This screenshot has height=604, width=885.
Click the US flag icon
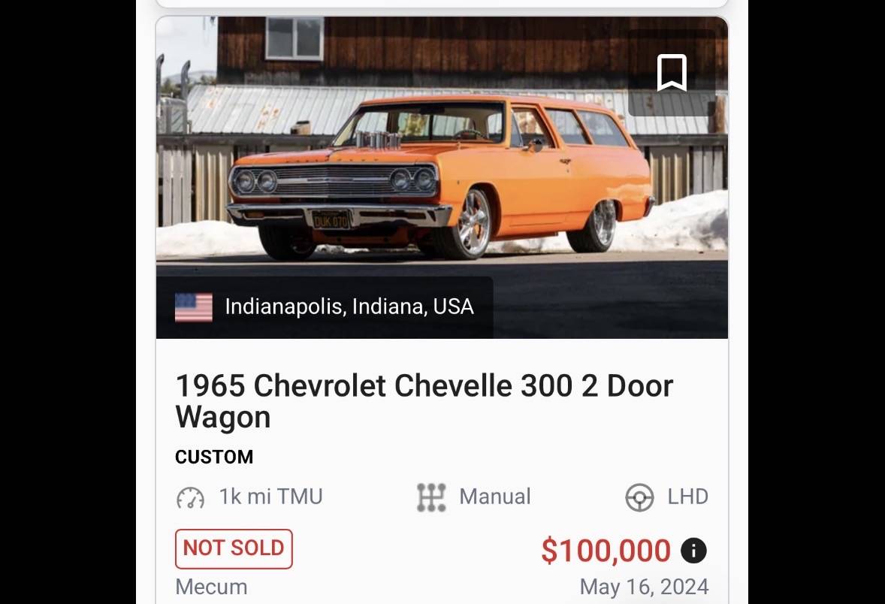[x=194, y=307]
